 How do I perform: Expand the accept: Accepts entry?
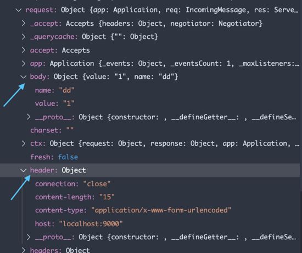click(23, 50)
